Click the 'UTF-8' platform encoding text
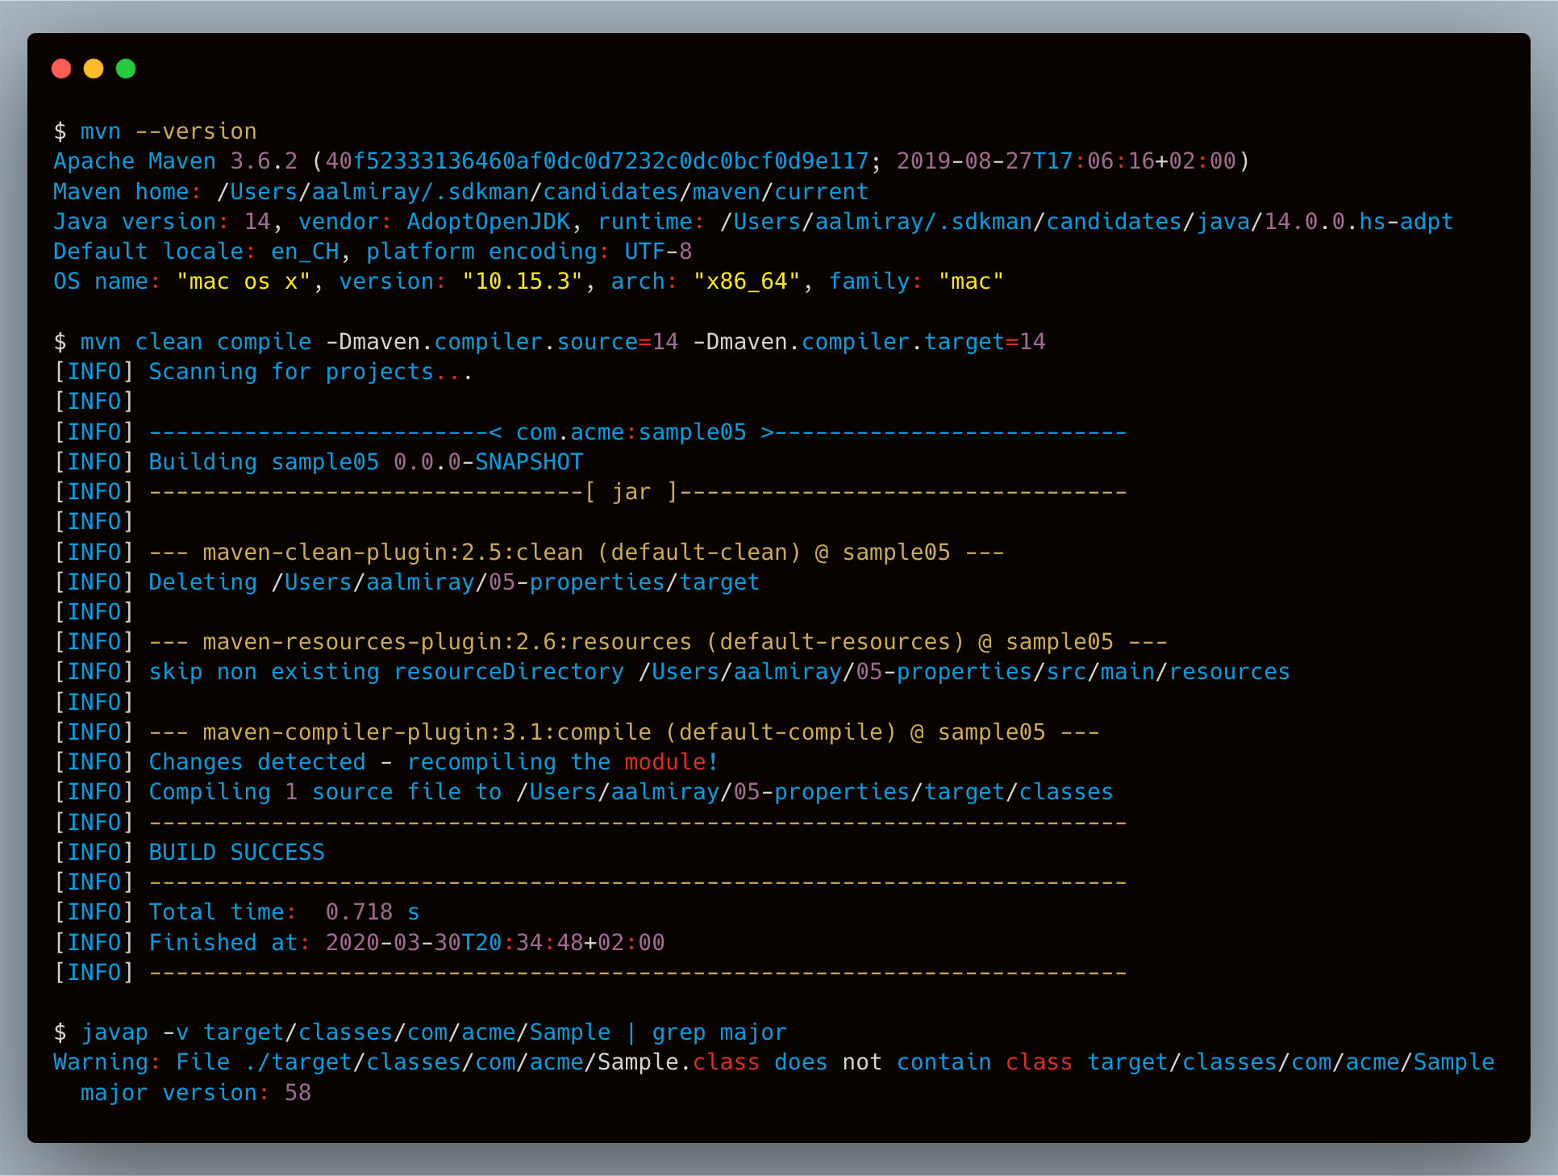The image size is (1558, 1176). (x=657, y=252)
